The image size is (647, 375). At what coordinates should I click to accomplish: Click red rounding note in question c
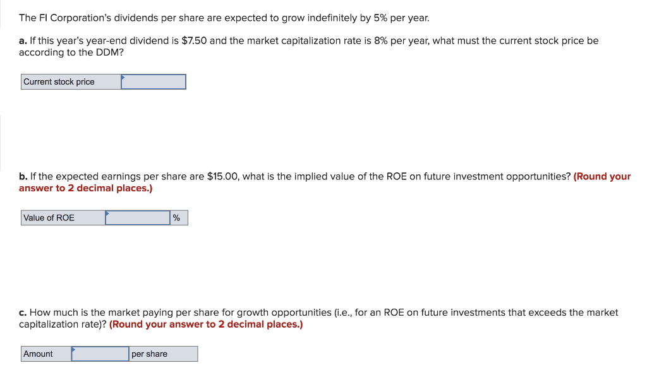tap(206, 324)
